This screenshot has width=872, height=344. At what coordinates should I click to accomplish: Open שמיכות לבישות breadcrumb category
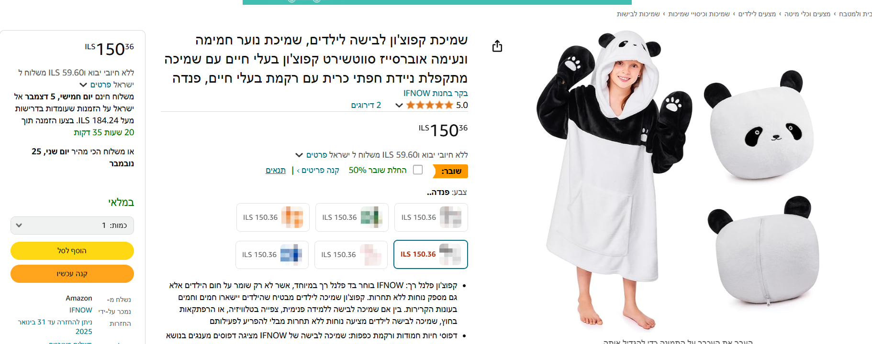point(638,14)
